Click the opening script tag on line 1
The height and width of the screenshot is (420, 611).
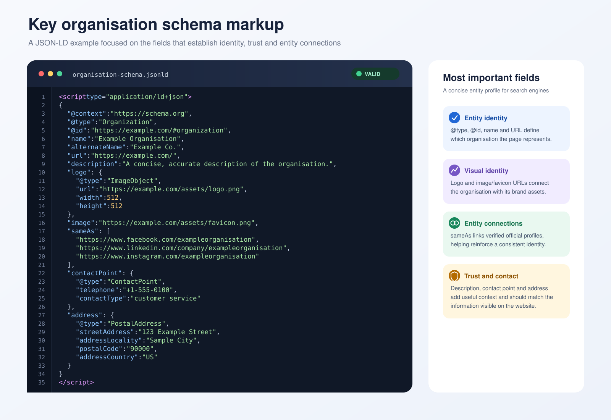coord(125,97)
